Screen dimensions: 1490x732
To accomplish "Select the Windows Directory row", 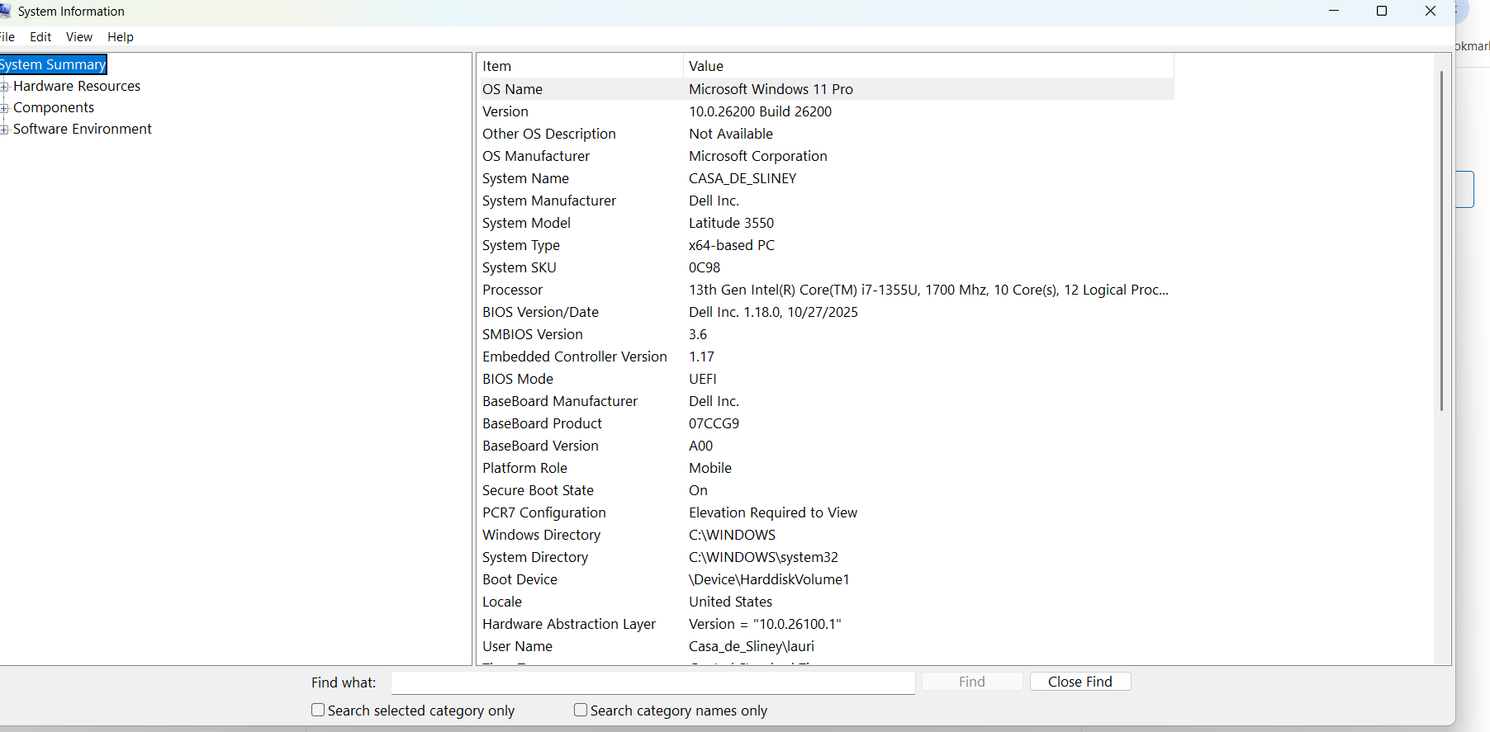I will (826, 535).
